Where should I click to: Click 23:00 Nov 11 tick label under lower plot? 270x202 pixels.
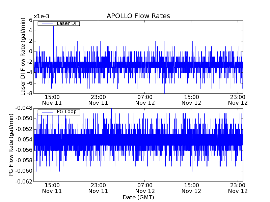click(x=98, y=188)
